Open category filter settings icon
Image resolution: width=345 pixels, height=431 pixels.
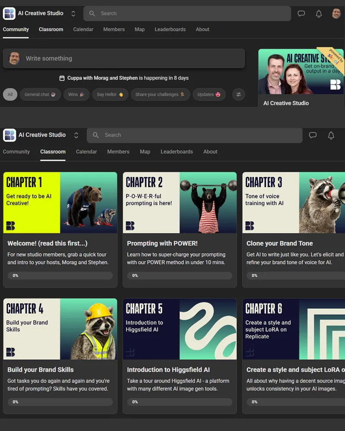tap(238, 94)
